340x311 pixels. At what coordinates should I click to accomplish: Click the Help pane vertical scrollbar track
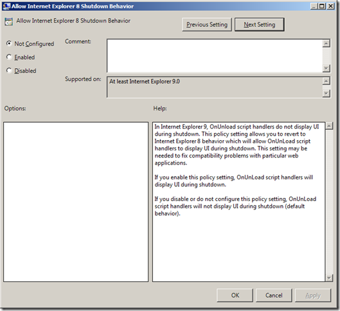(x=329, y=202)
